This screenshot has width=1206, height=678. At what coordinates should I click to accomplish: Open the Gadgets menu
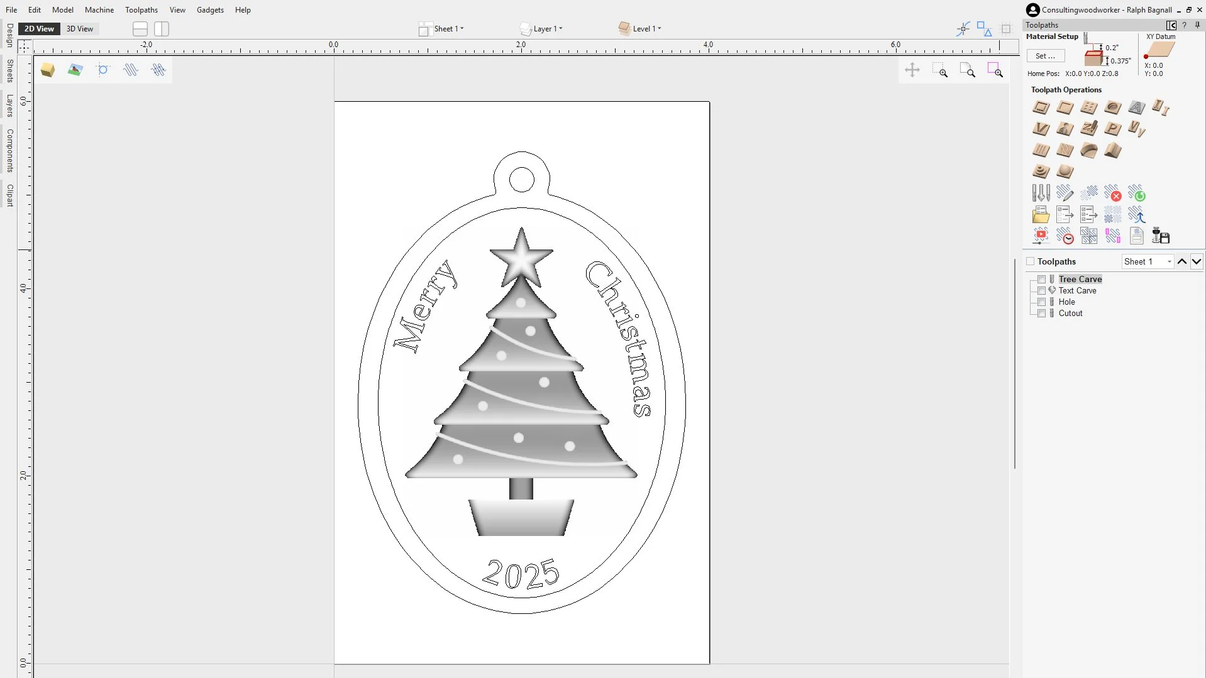(210, 10)
